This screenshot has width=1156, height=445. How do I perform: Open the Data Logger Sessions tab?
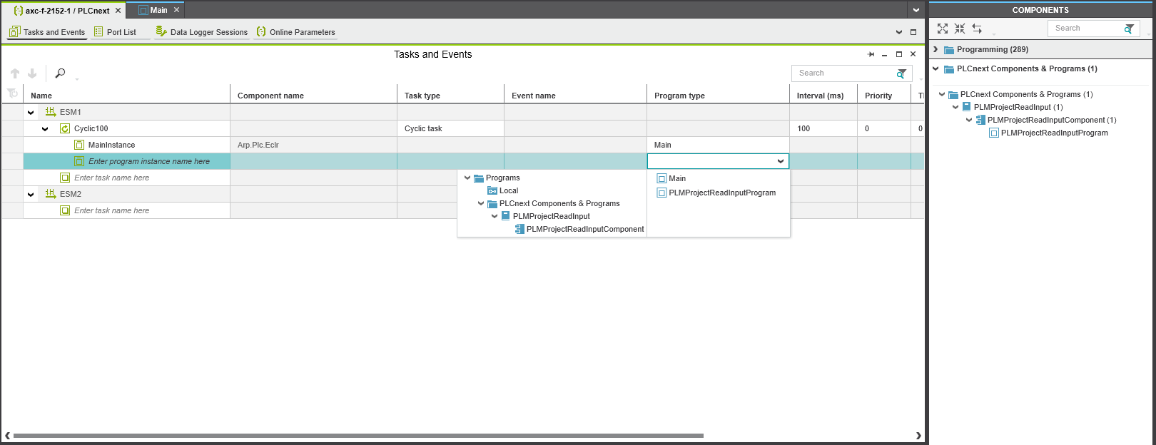pos(202,32)
